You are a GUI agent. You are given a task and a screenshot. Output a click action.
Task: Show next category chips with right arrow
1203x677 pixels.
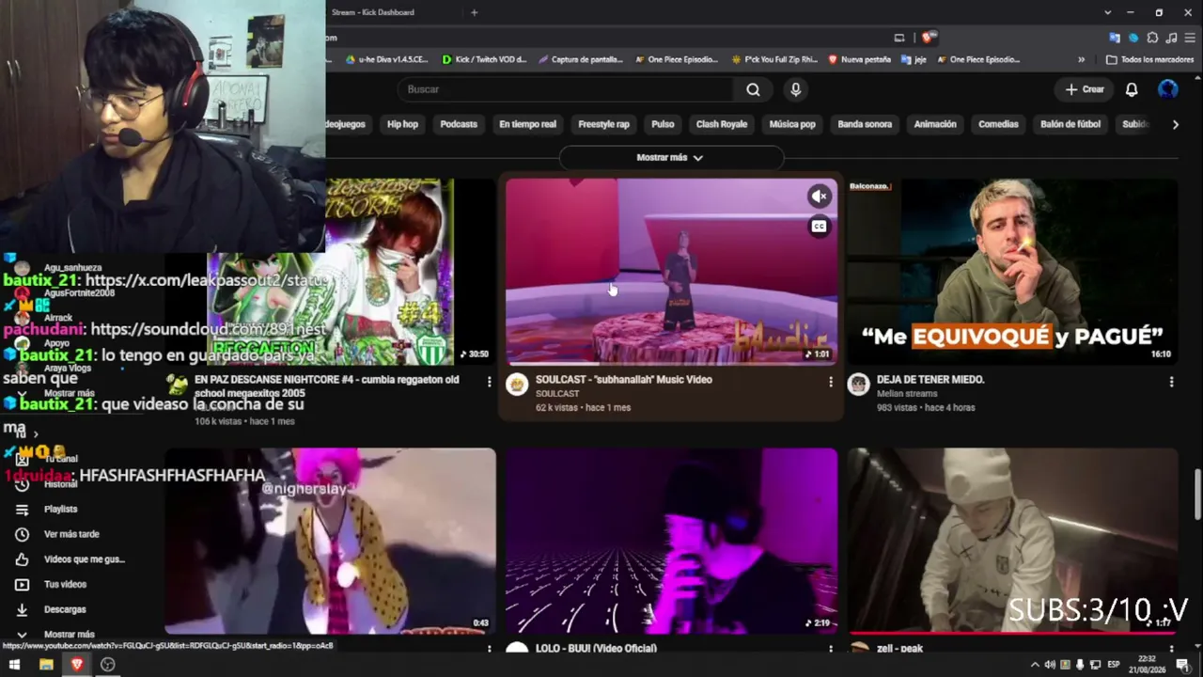point(1175,124)
